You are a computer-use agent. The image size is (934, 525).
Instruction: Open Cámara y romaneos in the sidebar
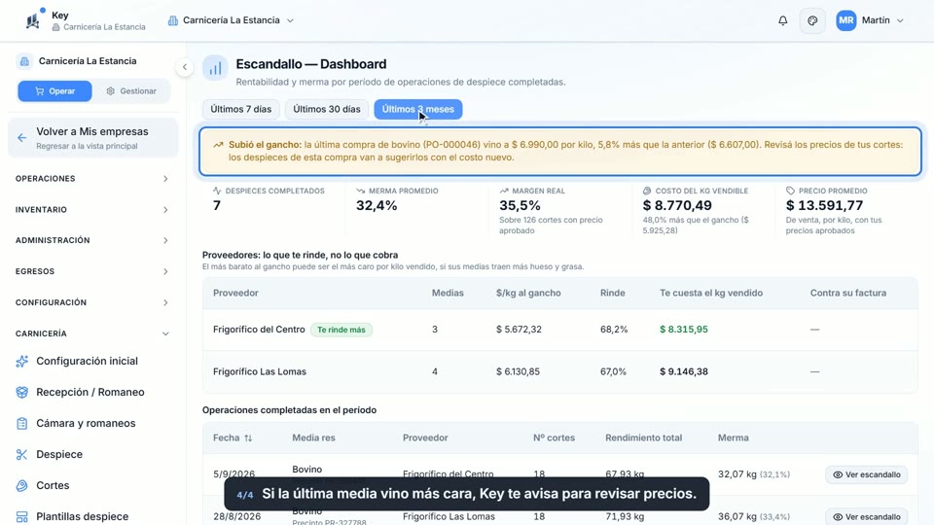(91, 423)
